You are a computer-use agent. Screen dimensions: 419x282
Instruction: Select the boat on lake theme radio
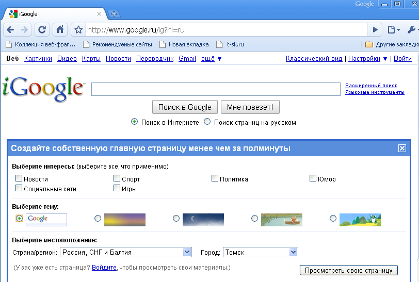click(255, 219)
